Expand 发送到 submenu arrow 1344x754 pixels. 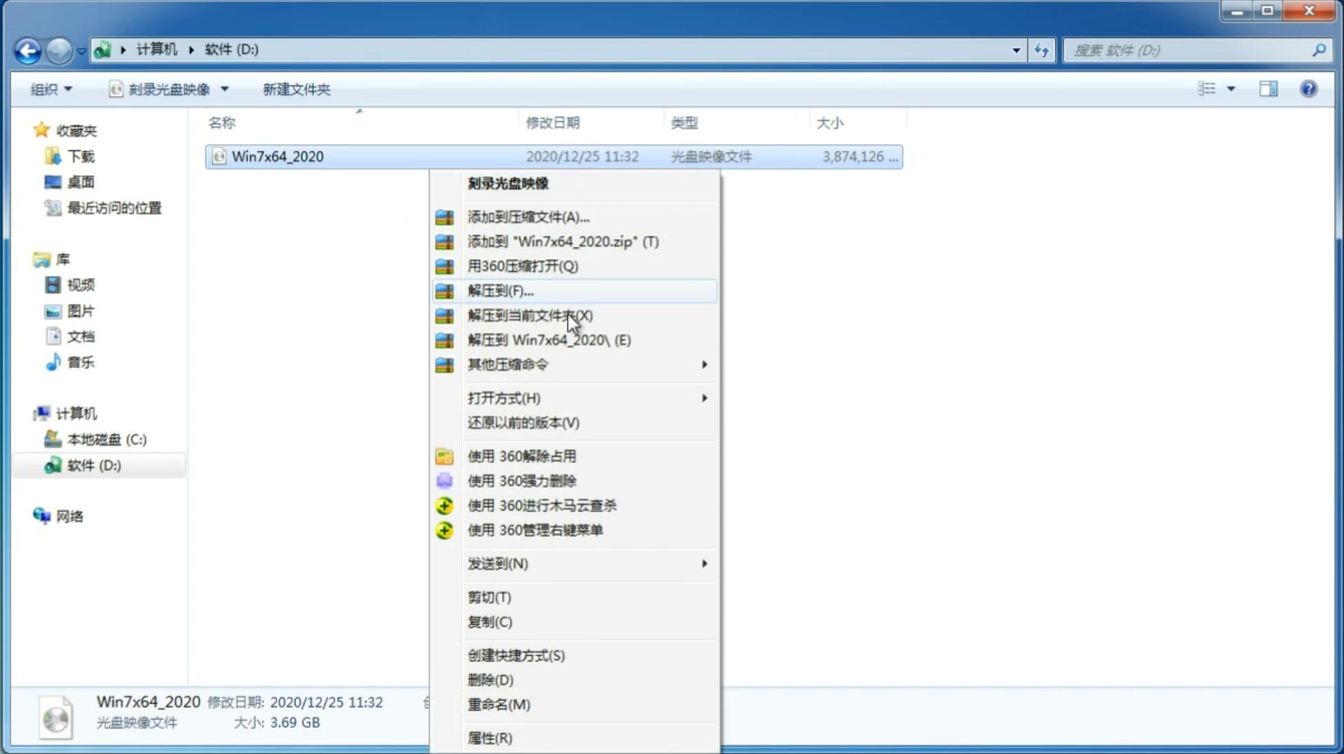[704, 564]
